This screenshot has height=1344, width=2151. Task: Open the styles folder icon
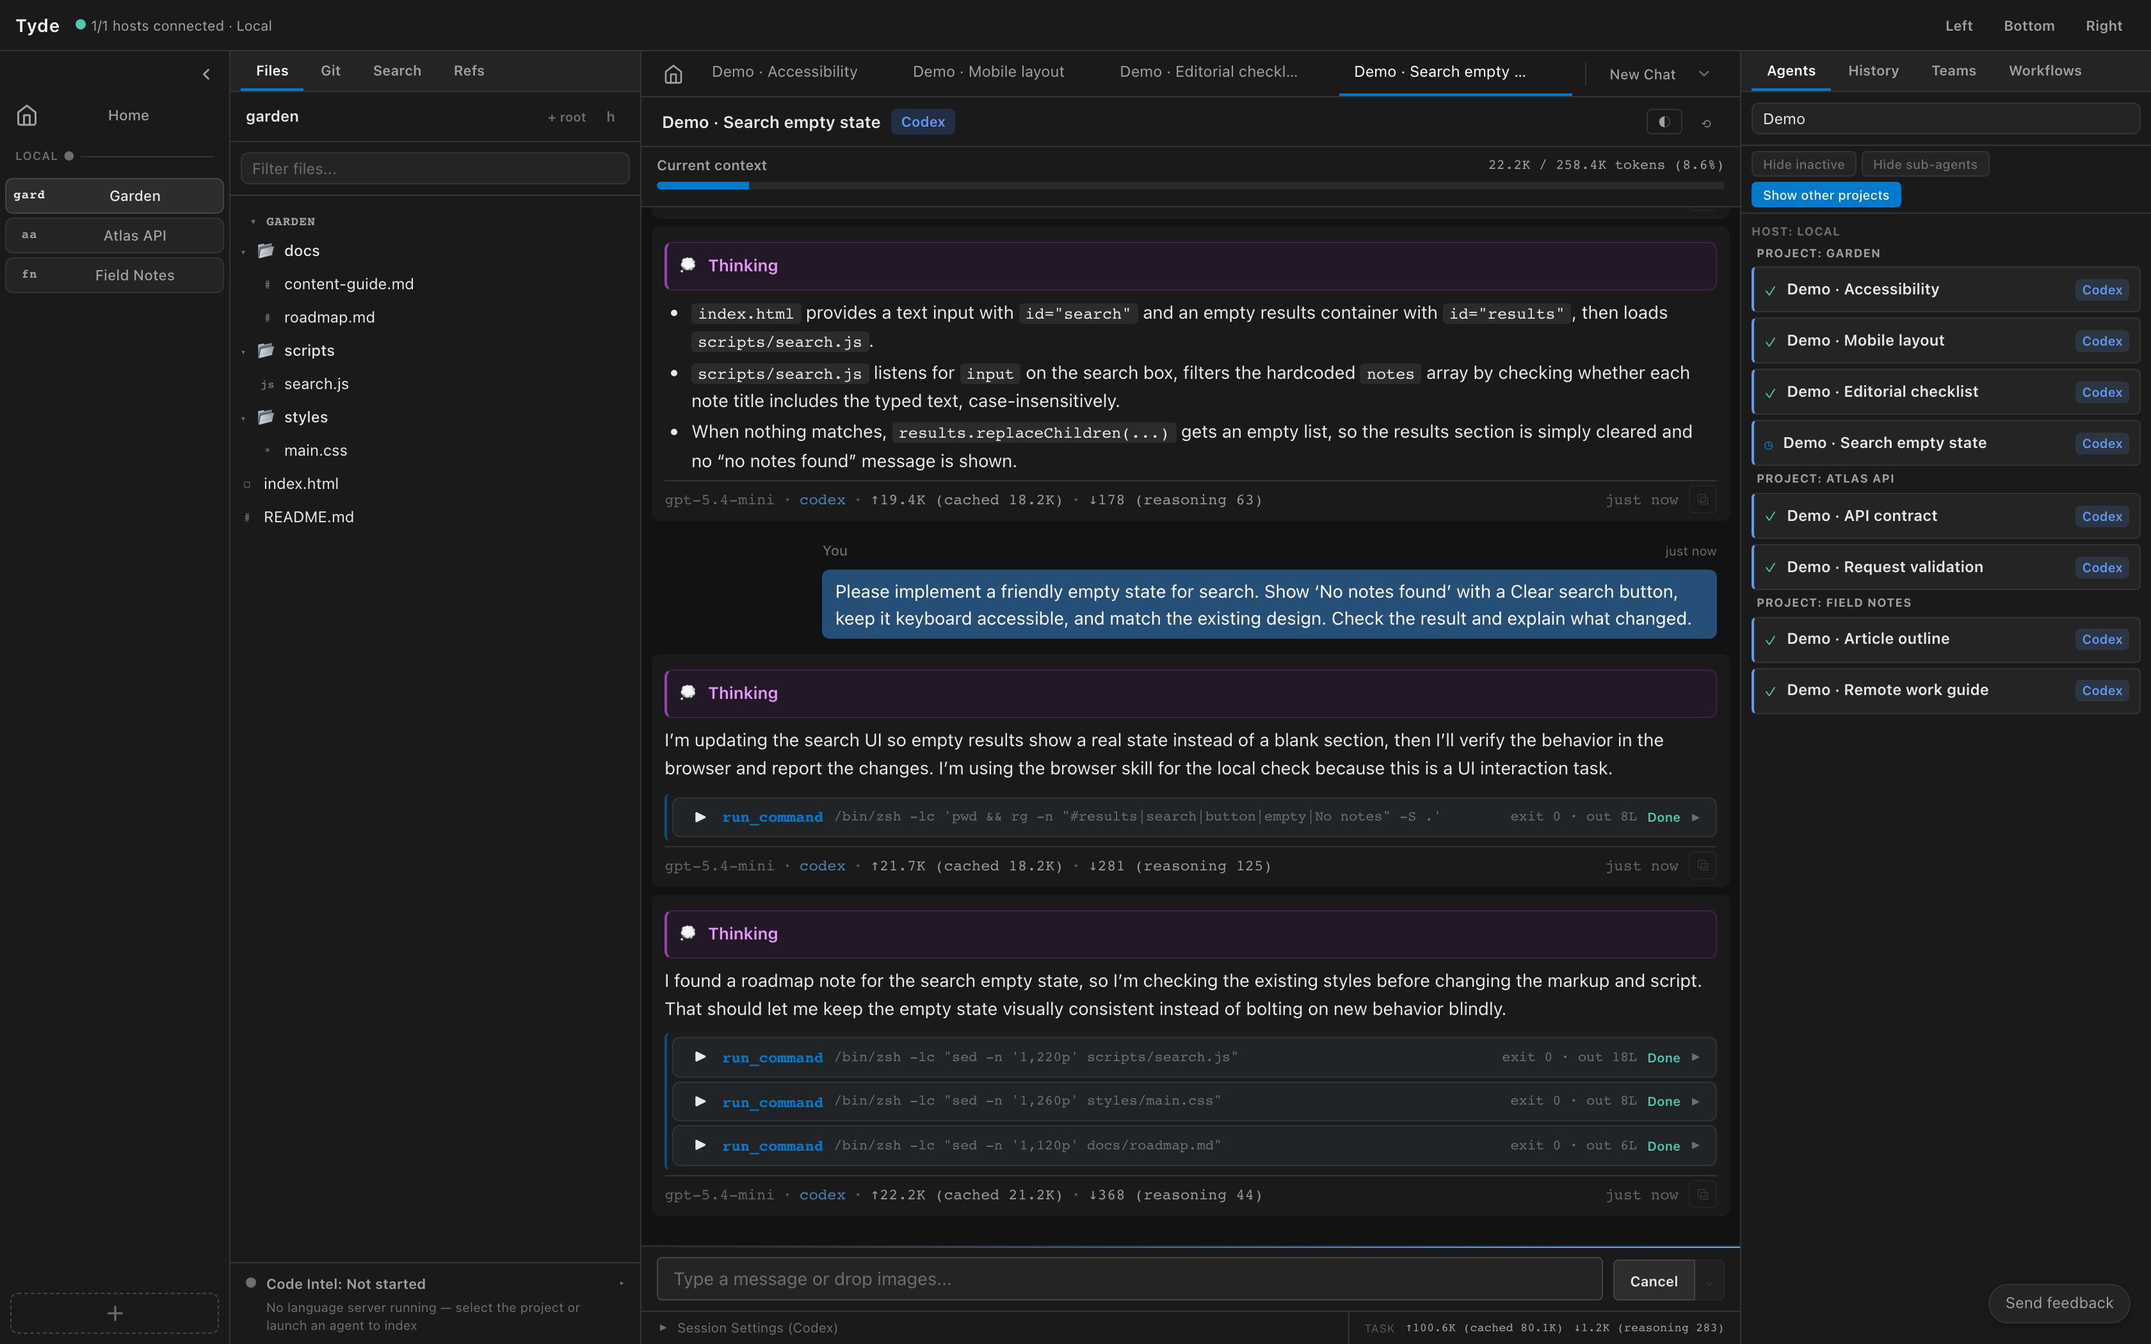click(266, 417)
